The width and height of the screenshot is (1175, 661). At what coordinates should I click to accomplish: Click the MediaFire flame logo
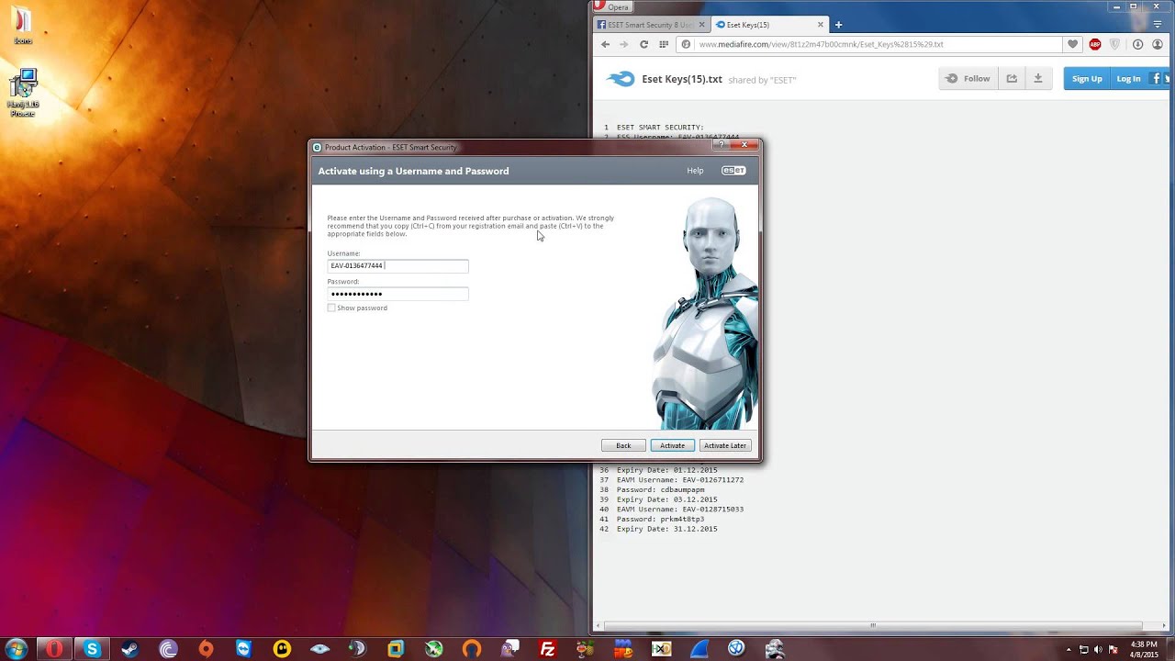click(x=621, y=79)
